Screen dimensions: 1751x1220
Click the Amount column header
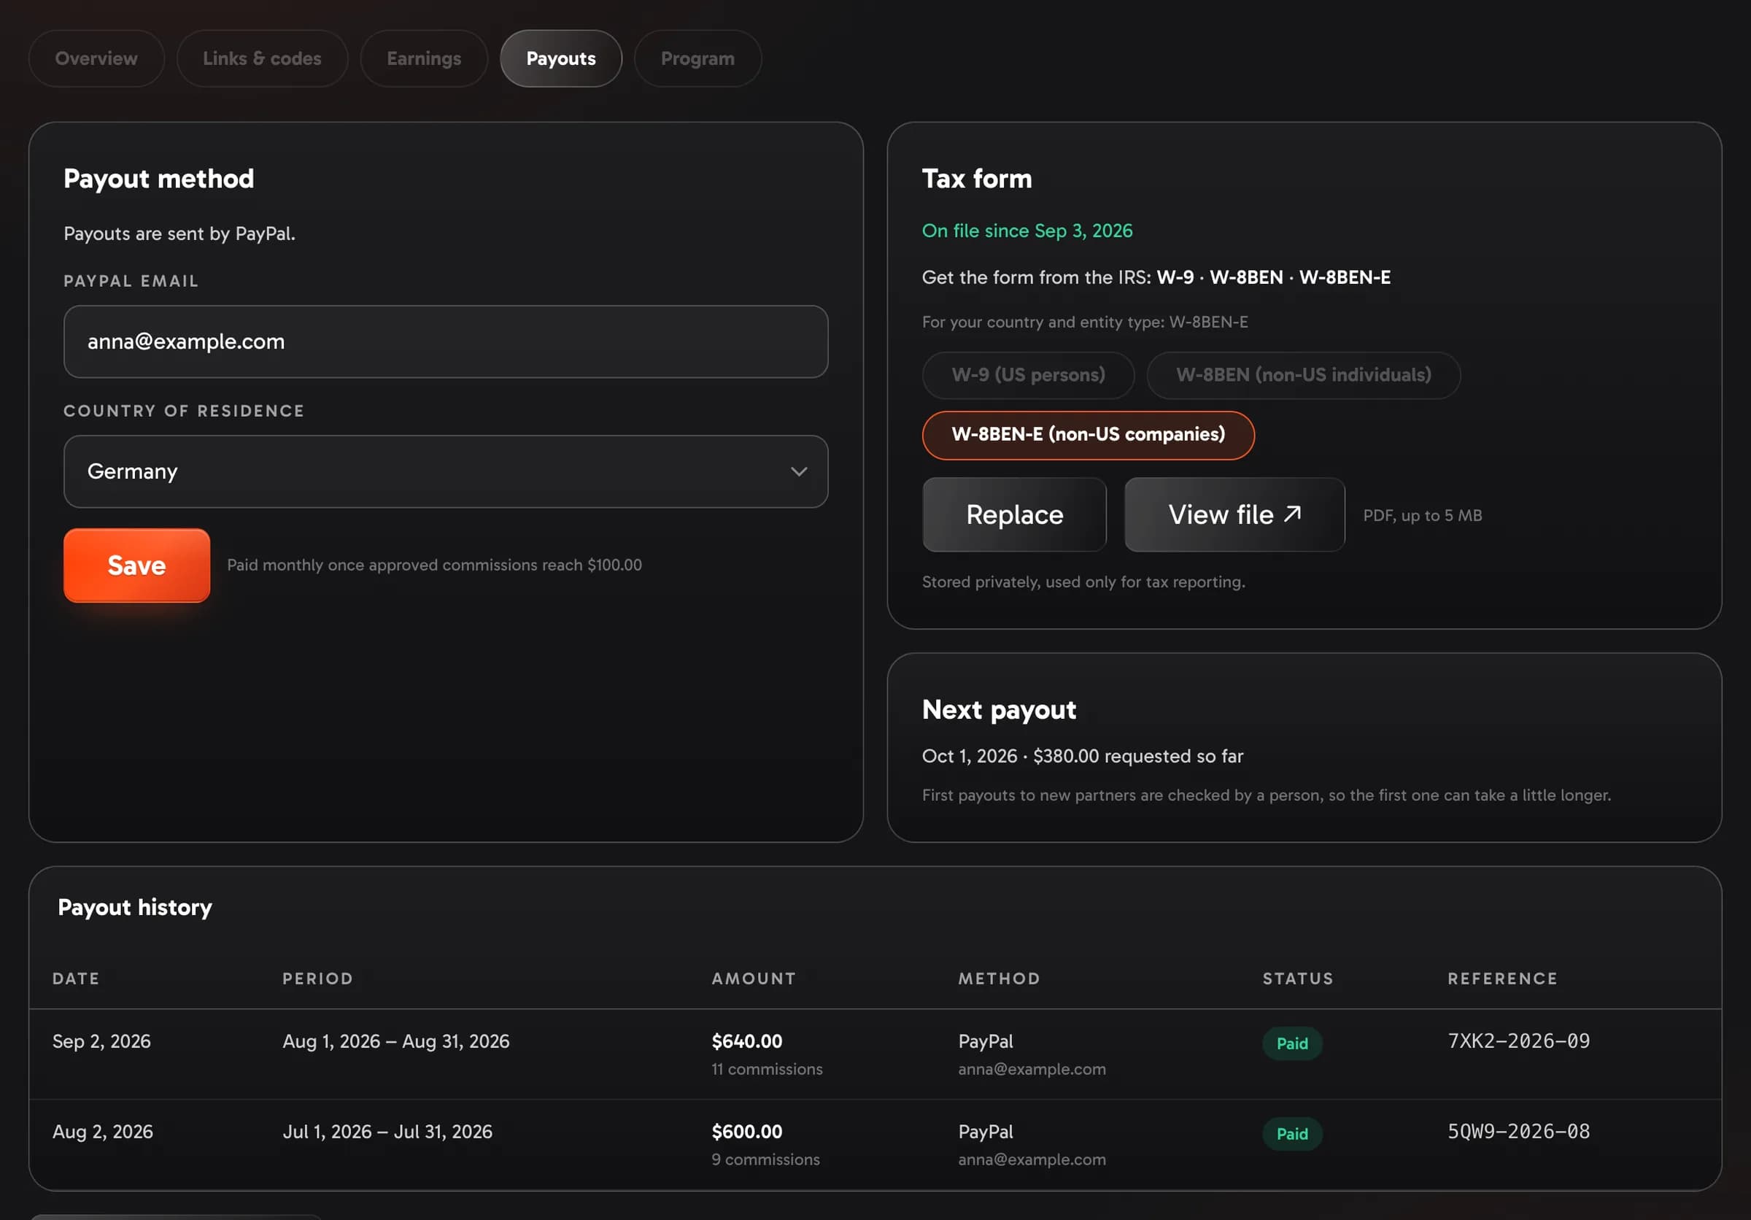pos(754,978)
